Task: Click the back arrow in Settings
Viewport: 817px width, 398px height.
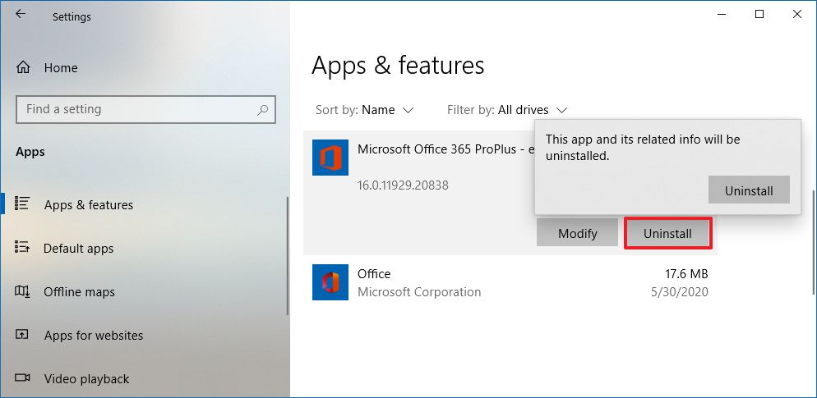Action: click(x=20, y=15)
